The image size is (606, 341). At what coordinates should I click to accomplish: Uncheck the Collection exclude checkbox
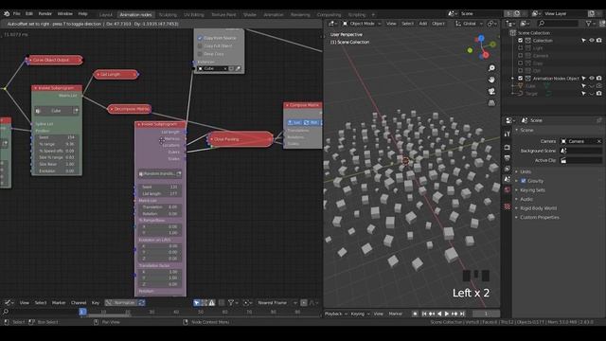[520, 41]
